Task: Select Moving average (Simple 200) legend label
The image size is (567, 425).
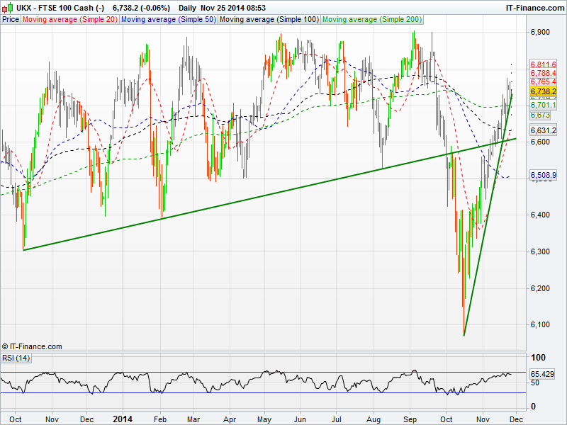Action: (371, 20)
